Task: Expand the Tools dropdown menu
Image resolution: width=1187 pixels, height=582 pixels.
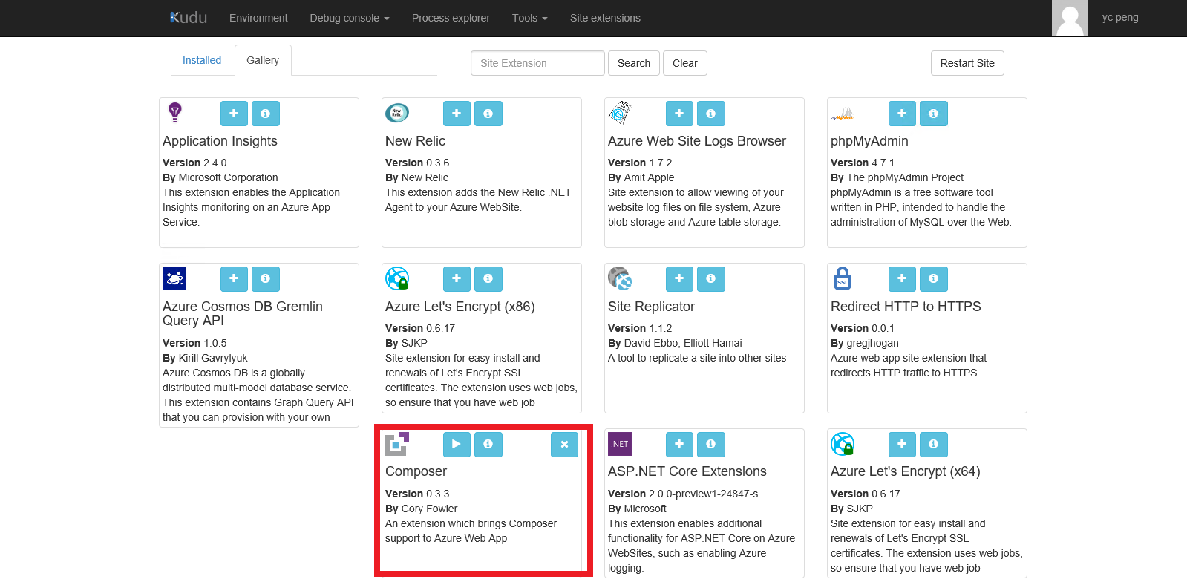Action: [x=530, y=18]
